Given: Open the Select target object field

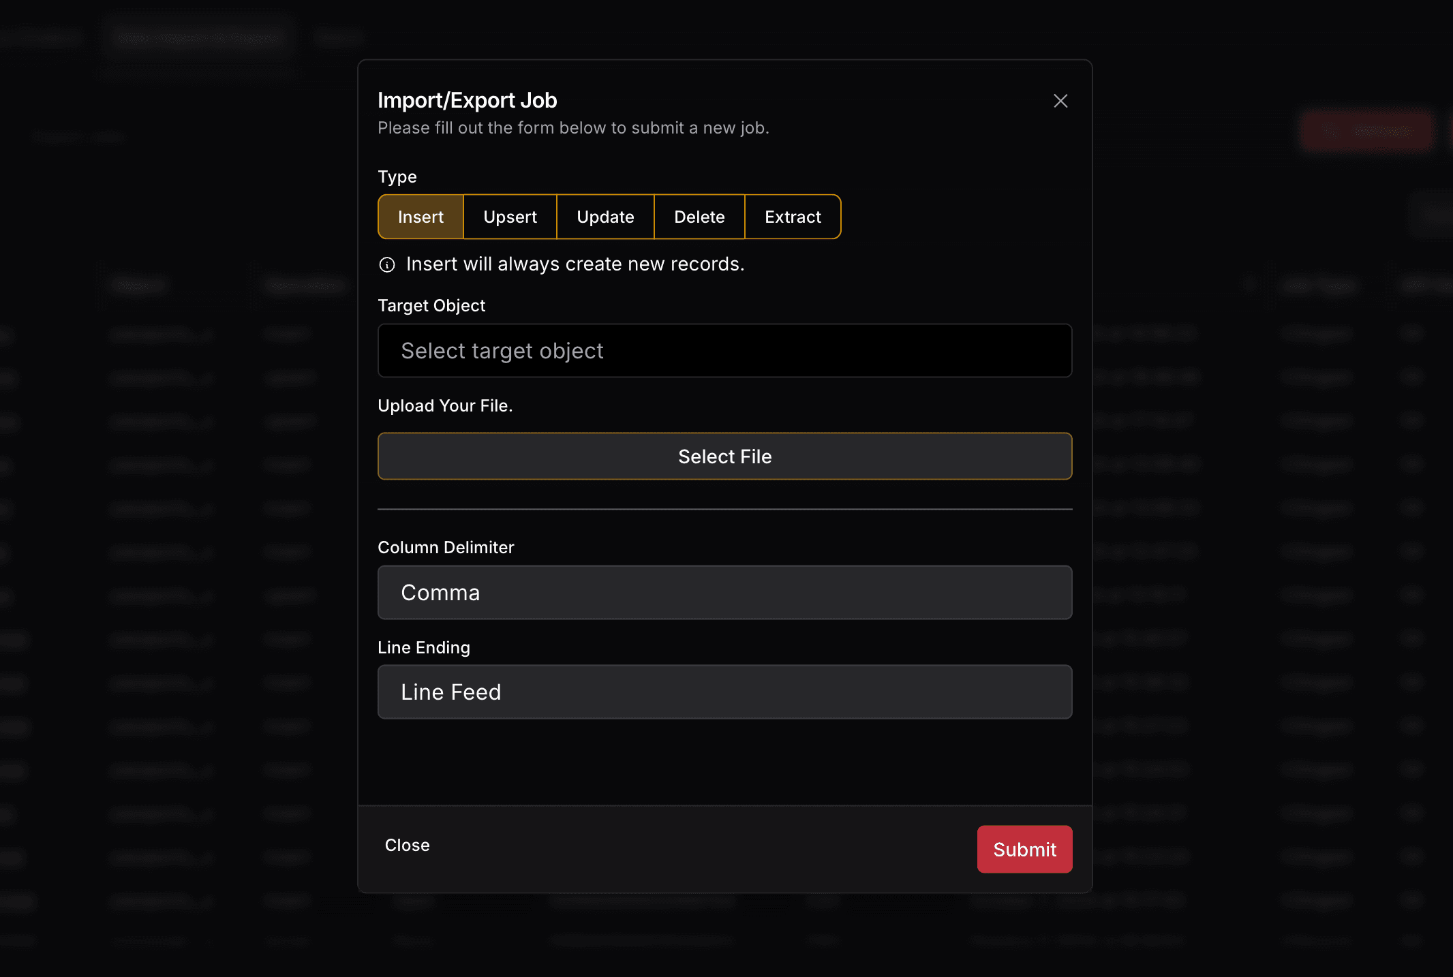Looking at the screenshot, I should (724, 351).
